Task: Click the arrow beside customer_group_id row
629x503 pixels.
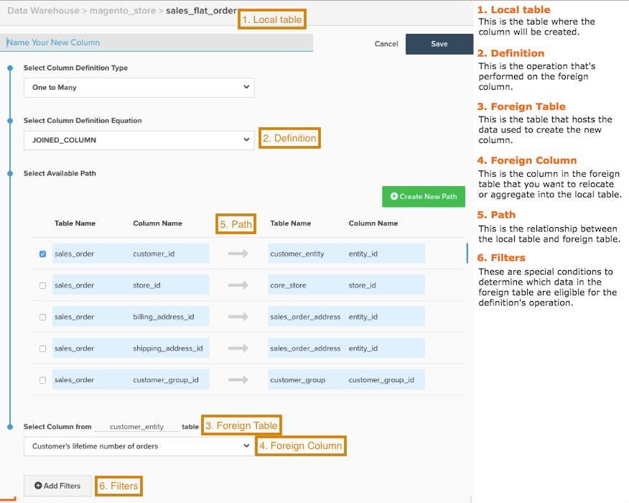Action: (x=237, y=379)
